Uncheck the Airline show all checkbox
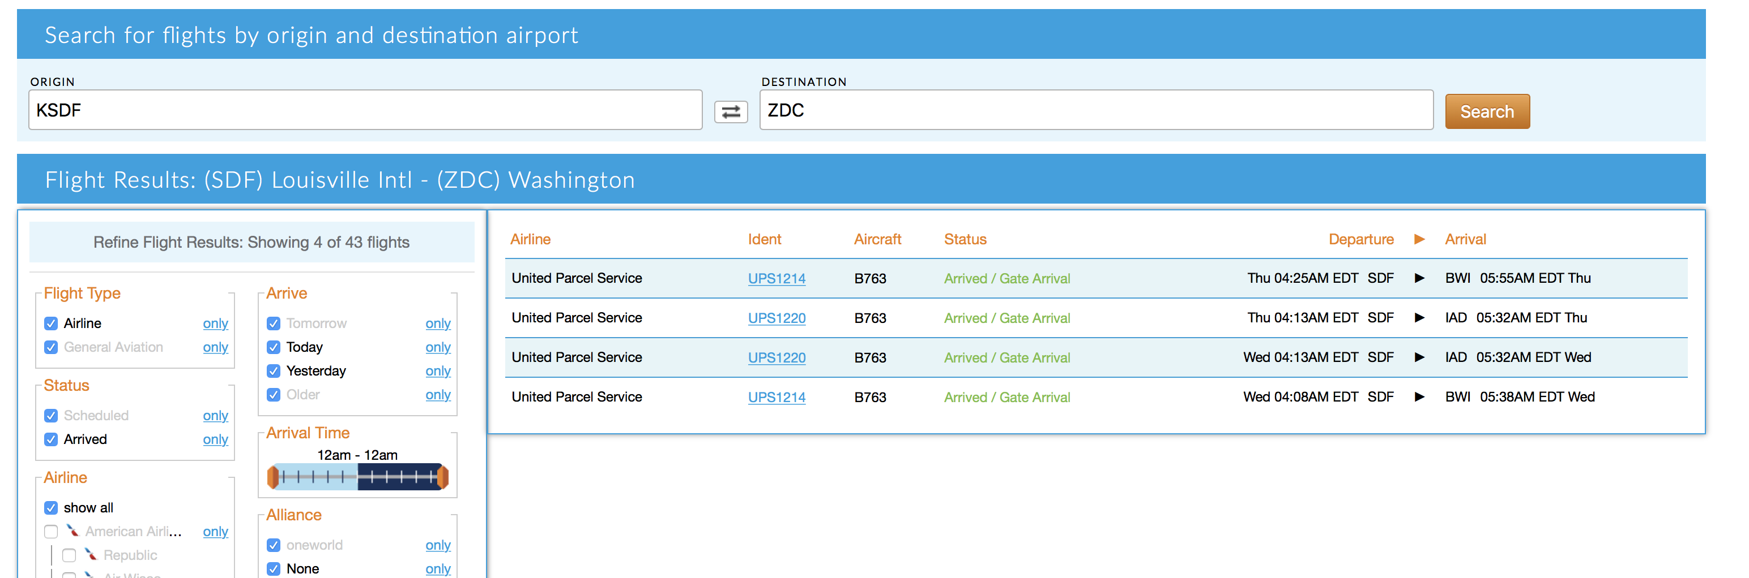Image resolution: width=1749 pixels, height=578 pixels. click(x=51, y=507)
